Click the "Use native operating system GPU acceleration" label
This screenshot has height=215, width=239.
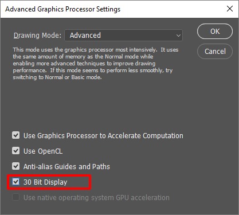tap(96, 198)
